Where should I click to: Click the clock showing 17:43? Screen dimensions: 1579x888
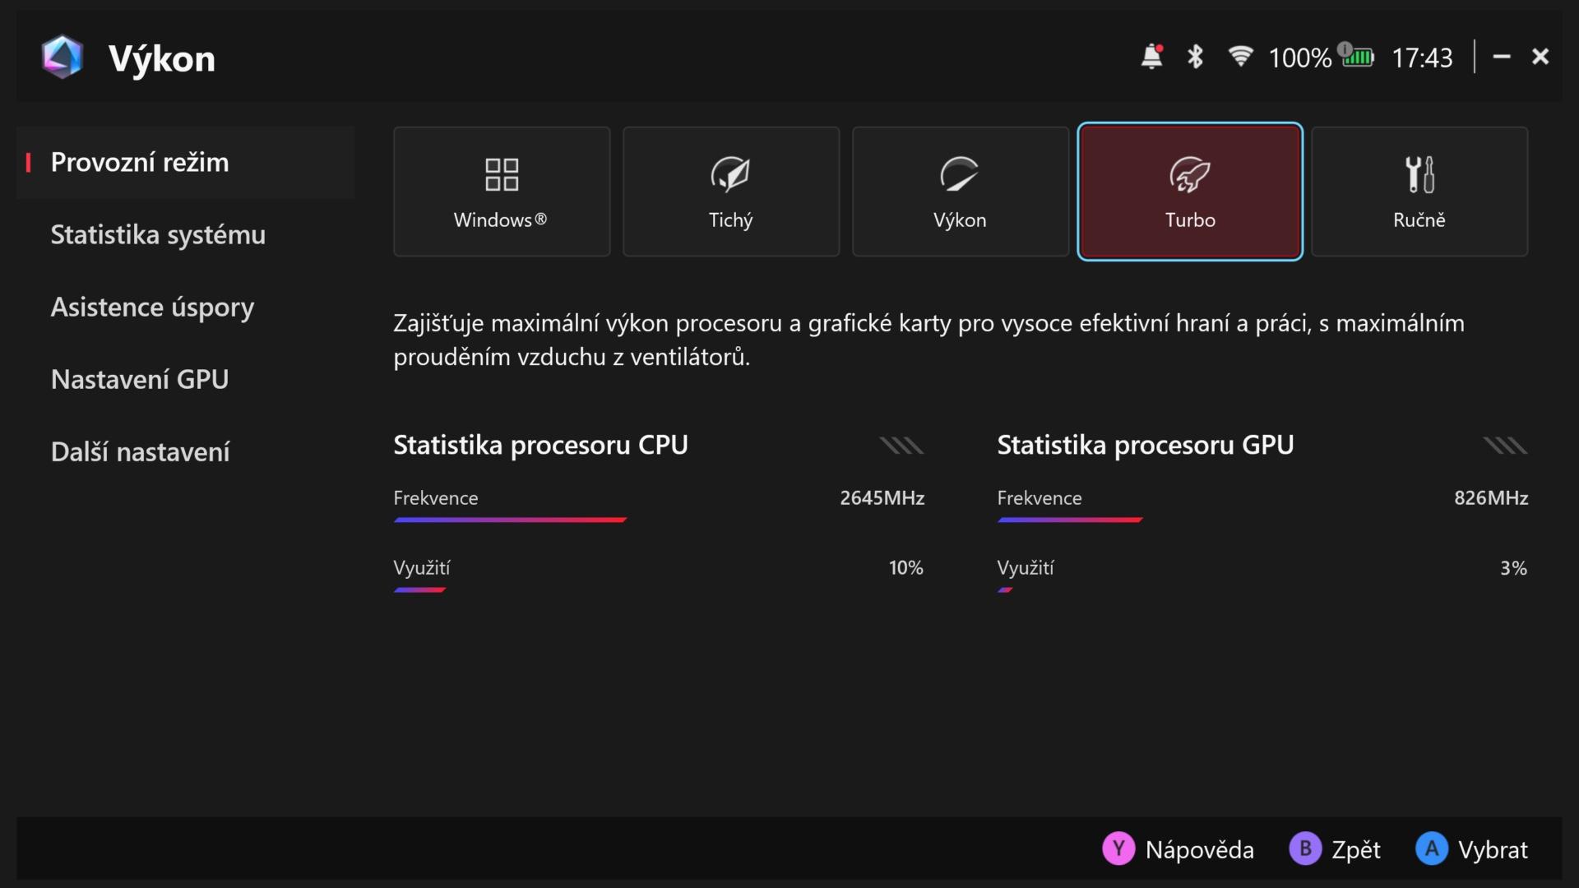[x=1422, y=58]
